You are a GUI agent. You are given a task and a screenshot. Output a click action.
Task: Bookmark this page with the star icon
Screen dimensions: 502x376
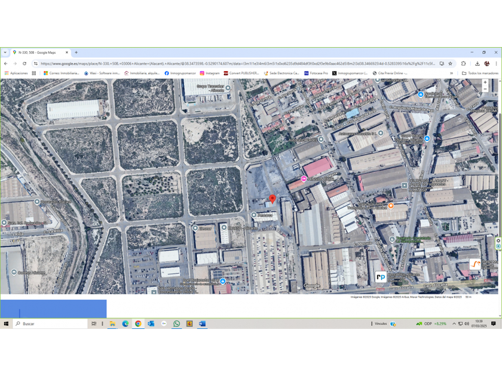451,63
